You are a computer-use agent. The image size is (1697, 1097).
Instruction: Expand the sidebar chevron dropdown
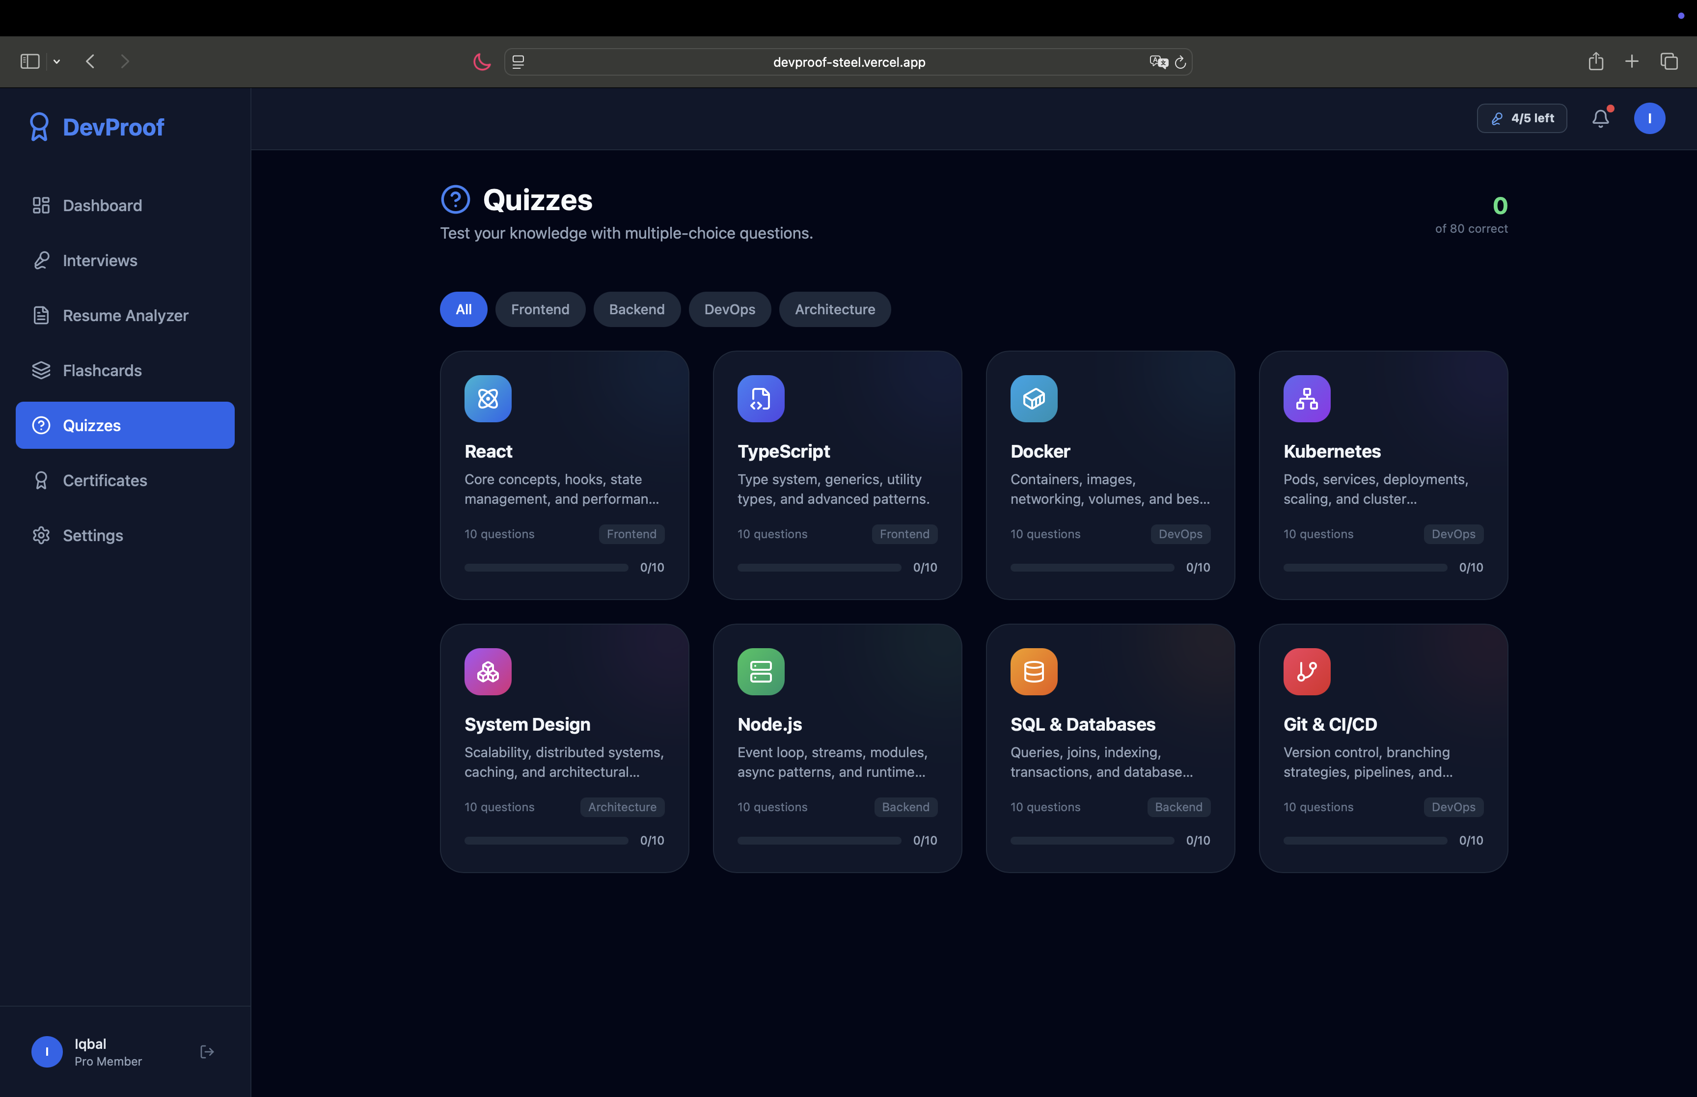(57, 62)
